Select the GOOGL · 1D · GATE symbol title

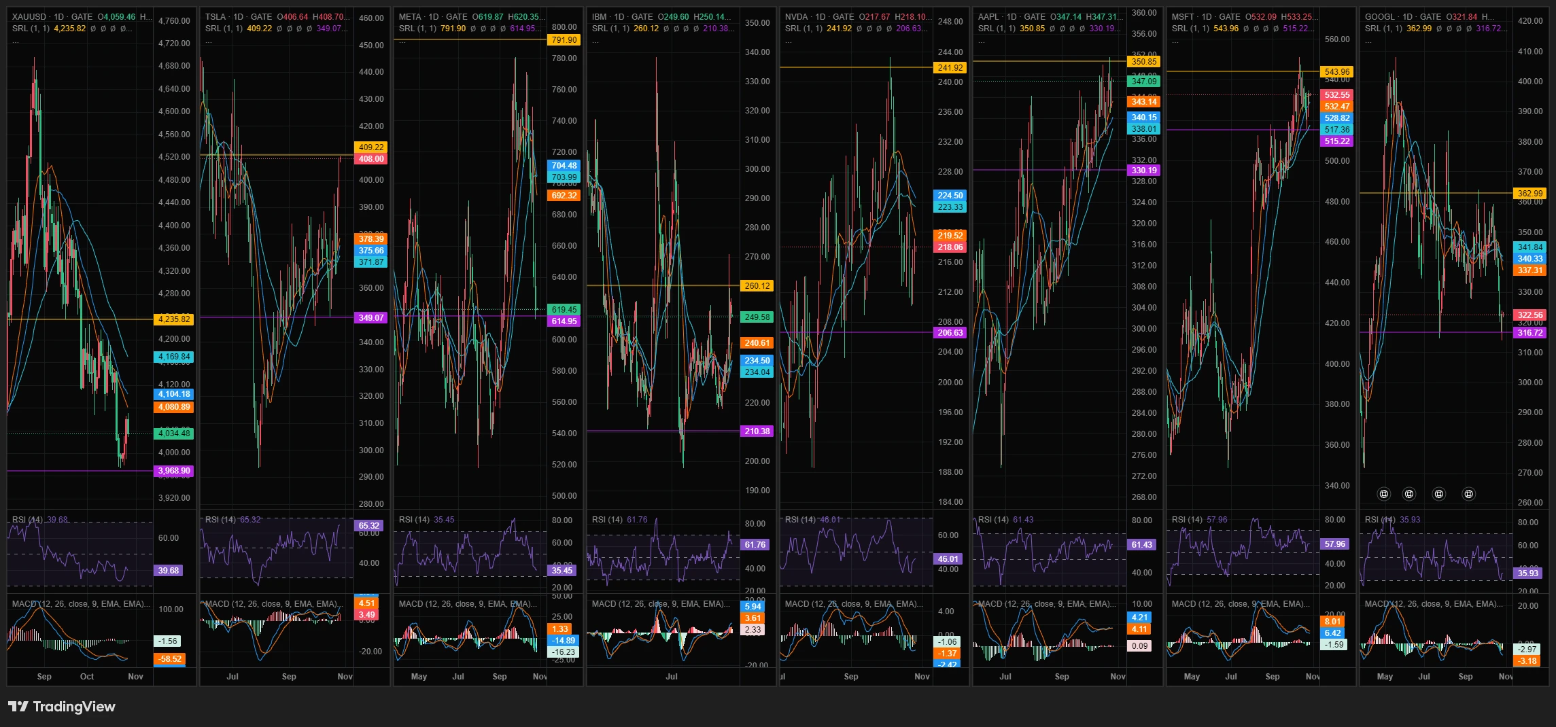pos(1403,17)
